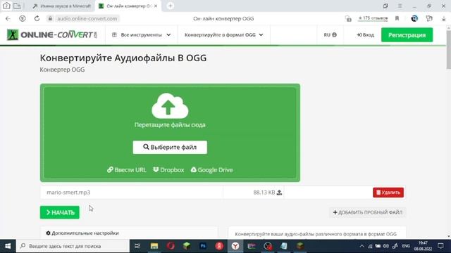Close the online converter tab
The image size is (451, 253).
(156, 6)
